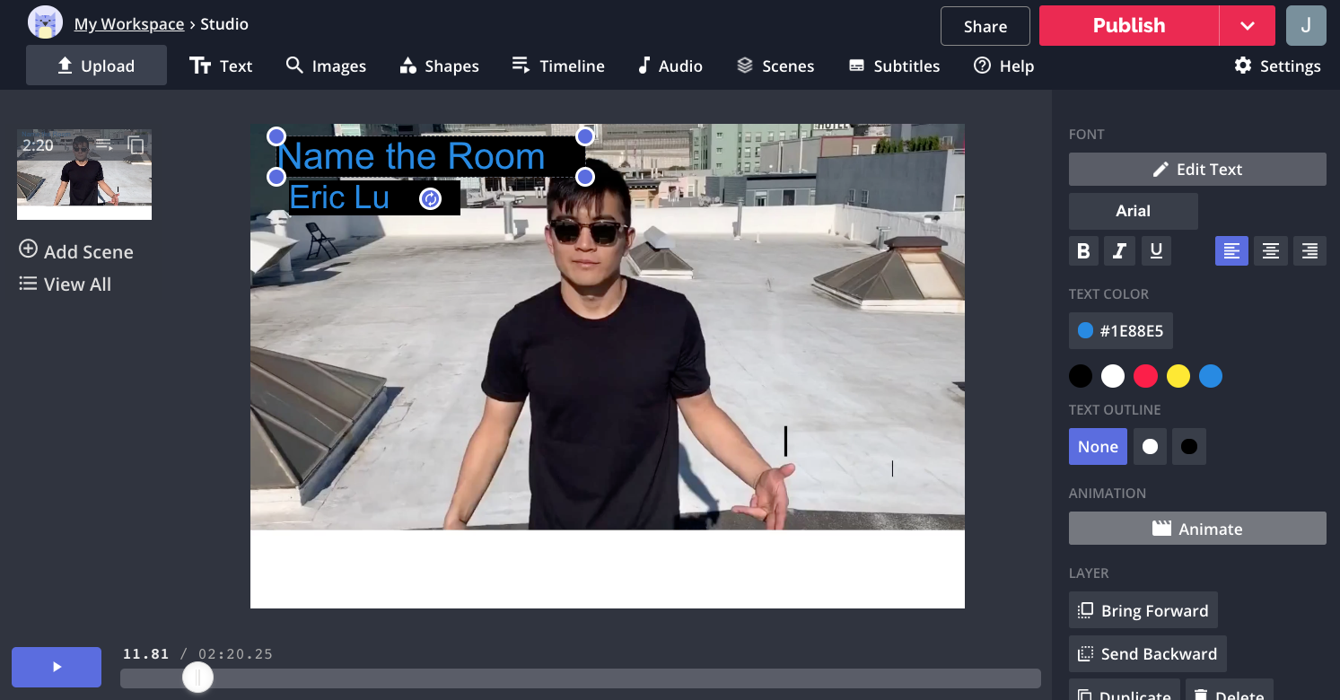Select the black text outline option
The image size is (1340, 700).
coord(1188,447)
